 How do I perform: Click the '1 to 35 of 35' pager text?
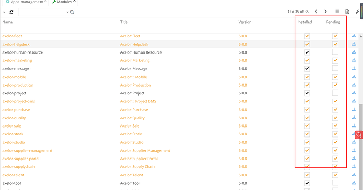pos(298,12)
